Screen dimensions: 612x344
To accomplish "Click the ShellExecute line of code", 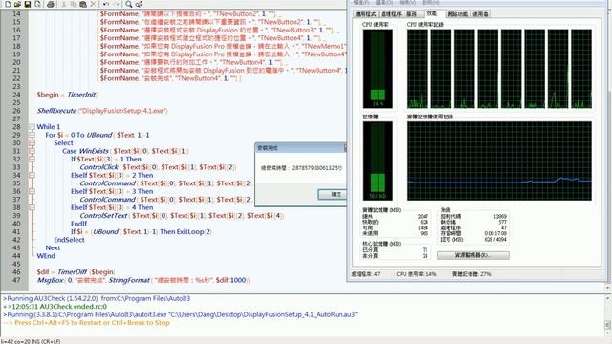I will 102,111.
